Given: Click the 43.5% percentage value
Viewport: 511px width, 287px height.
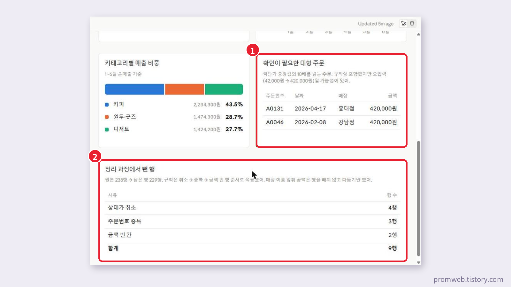Looking at the screenshot, I should click(x=234, y=104).
